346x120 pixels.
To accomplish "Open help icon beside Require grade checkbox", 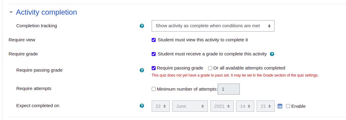I will (x=272, y=54).
